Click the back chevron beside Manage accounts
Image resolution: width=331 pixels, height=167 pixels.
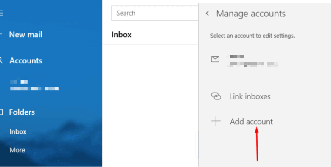207,14
